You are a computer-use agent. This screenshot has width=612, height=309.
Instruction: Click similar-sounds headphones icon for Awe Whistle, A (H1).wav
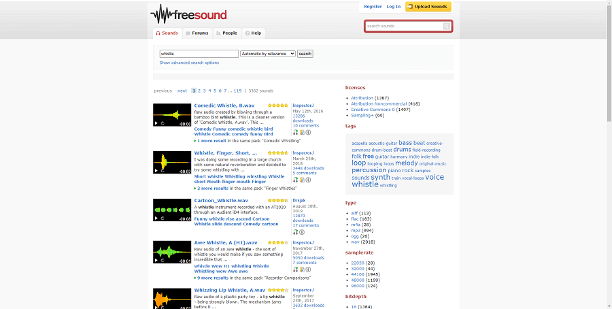(296, 270)
